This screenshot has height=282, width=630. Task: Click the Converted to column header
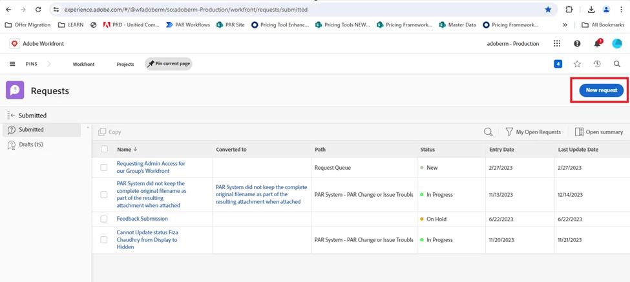tap(231, 149)
